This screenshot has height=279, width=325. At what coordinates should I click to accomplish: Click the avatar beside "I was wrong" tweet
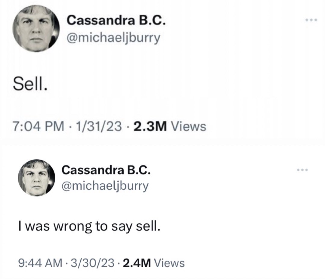tap(36, 178)
